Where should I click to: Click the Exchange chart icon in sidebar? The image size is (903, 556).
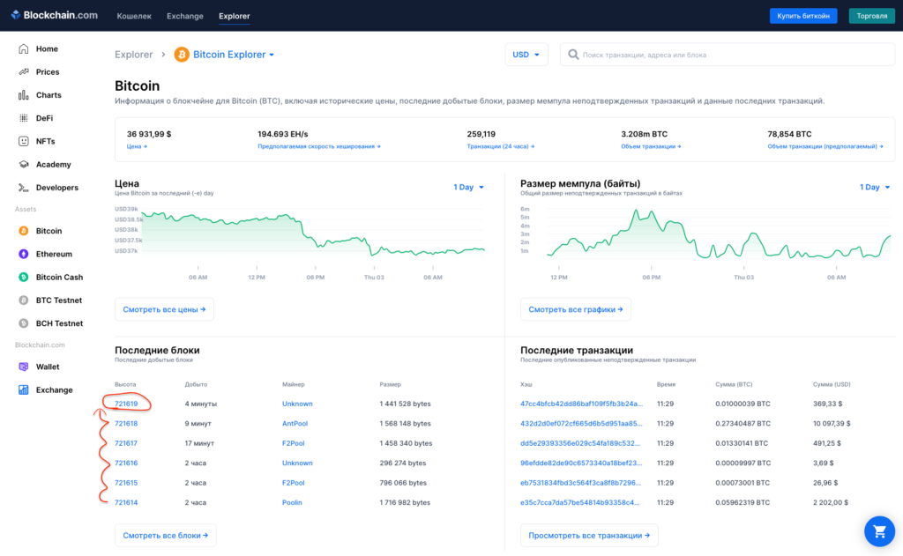click(24, 389)
